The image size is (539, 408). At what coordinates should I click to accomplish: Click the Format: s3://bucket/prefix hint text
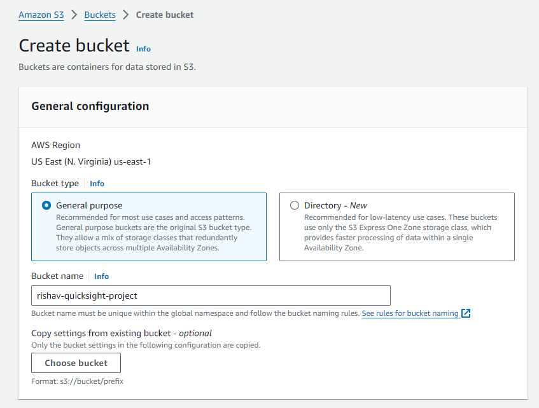(78, 381)
